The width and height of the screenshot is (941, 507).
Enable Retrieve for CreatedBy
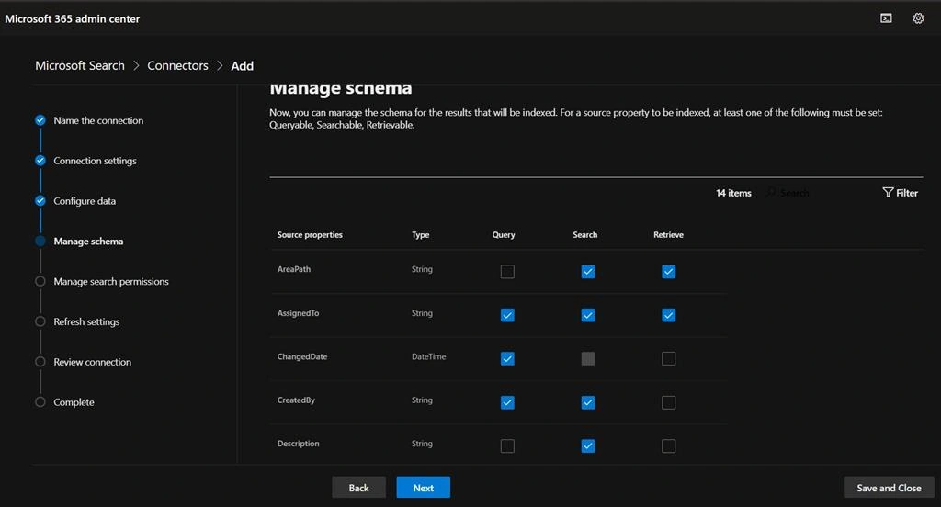tap(669, 402)
